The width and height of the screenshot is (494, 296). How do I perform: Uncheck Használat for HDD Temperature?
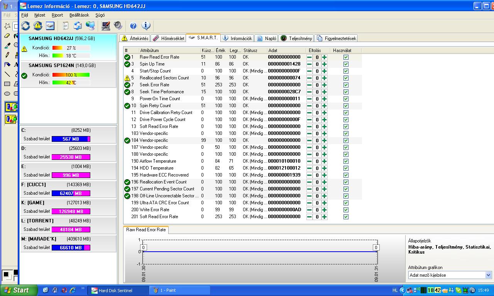click(346, 168)
